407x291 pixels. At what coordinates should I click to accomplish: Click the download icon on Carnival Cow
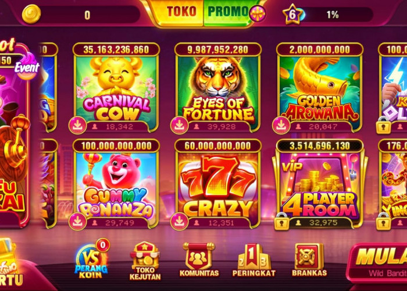coord(77,126)
